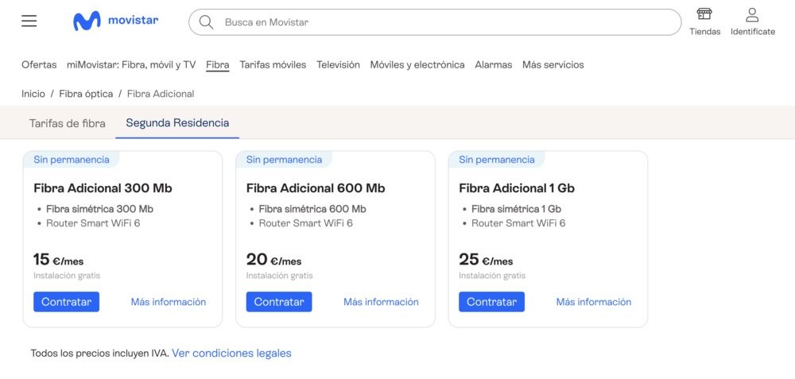Image resolution: width=795 pixels, height=379 pixels.
Task: Open Más servicios menu
Action: click(553, 65)
